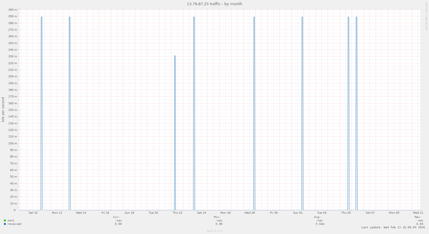Click the received Max value 6.84
Screen dimensions: 429x234
click(420, 224)
